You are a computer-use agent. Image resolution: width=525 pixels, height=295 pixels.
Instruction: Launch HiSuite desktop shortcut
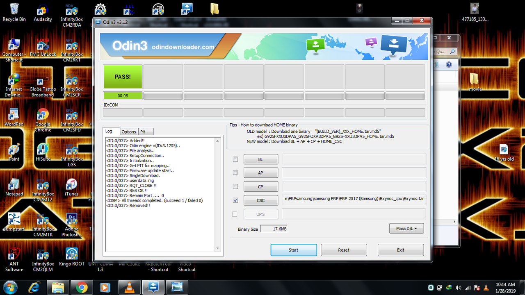pyautogui.click(x=43, y=152)
